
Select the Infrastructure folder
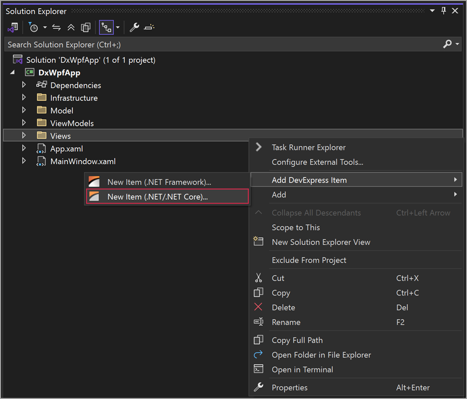click(x=74, y=98)
